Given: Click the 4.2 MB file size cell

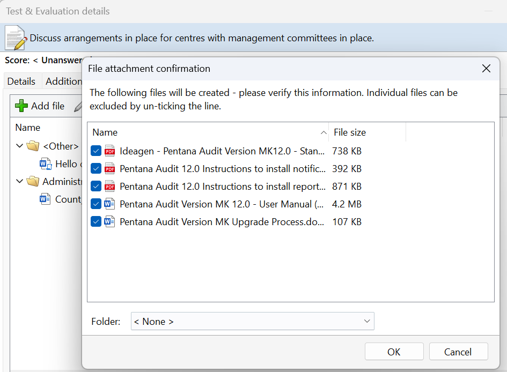Looking at the screenshot, I should coord(347,204).
